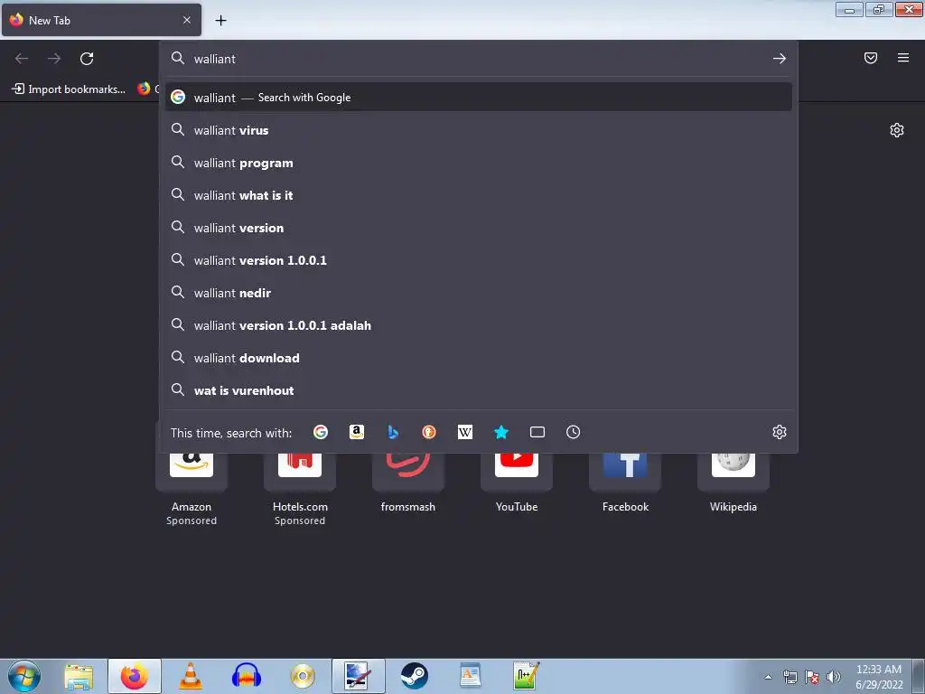Search open tabs with the tab icon
925x694 pixels.
(x=537, y=433)
